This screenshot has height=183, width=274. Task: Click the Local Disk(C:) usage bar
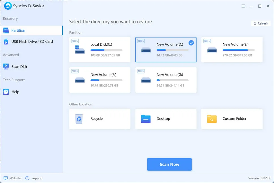106,50
